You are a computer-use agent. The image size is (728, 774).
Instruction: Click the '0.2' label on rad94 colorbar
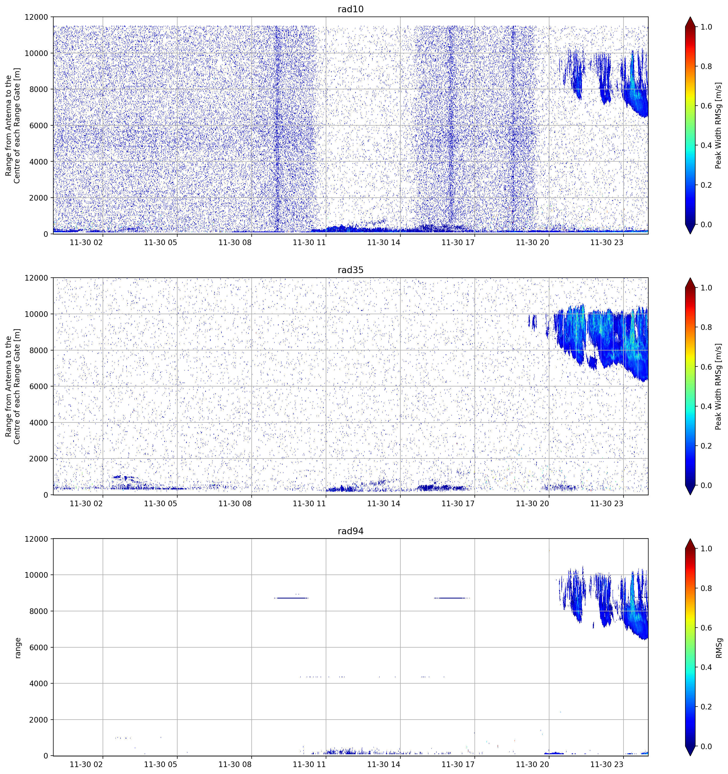click(x=706, y=707)
